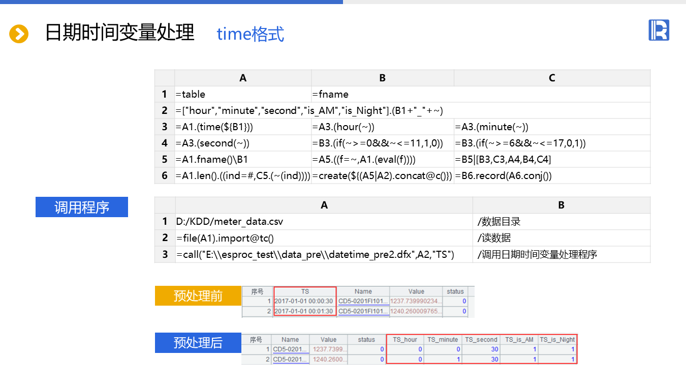Click the cell =A3.(hour(~))
This screenshot has height=386, width=686.
point(383,127)
